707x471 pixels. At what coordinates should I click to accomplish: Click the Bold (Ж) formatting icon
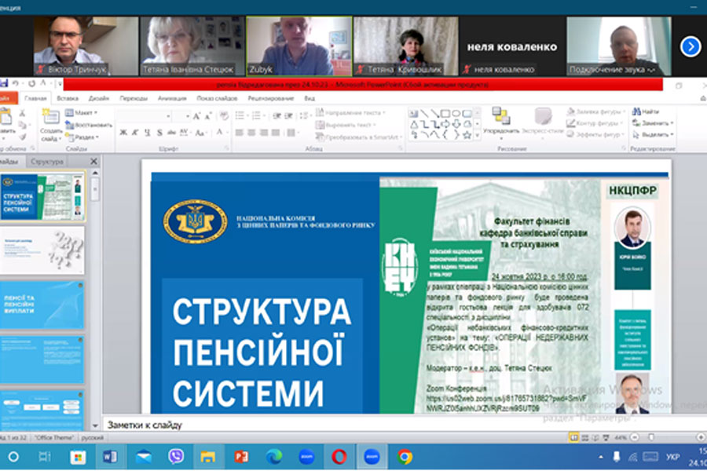point(123,133)
